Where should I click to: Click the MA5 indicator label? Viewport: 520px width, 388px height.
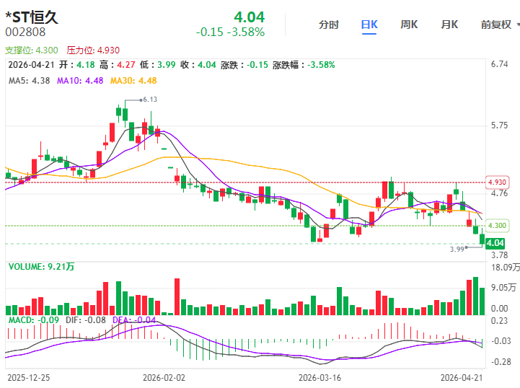29,80
